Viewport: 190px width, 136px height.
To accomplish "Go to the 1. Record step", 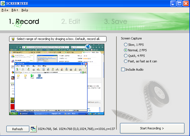I will tap(24, 22).
